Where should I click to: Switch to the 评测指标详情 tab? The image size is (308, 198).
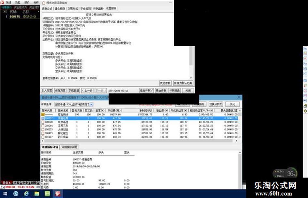pyautogui.click(x=50, y=147)
